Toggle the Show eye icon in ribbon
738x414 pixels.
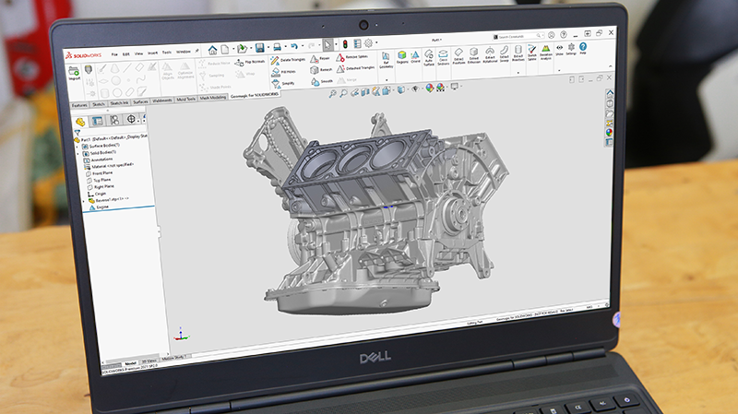[x=559, y=50]
